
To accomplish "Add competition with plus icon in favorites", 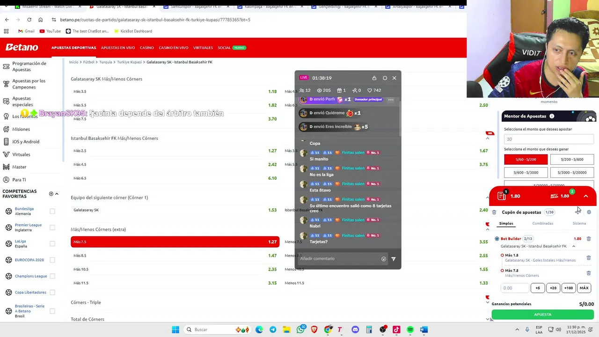I will (x=51, y=194).
